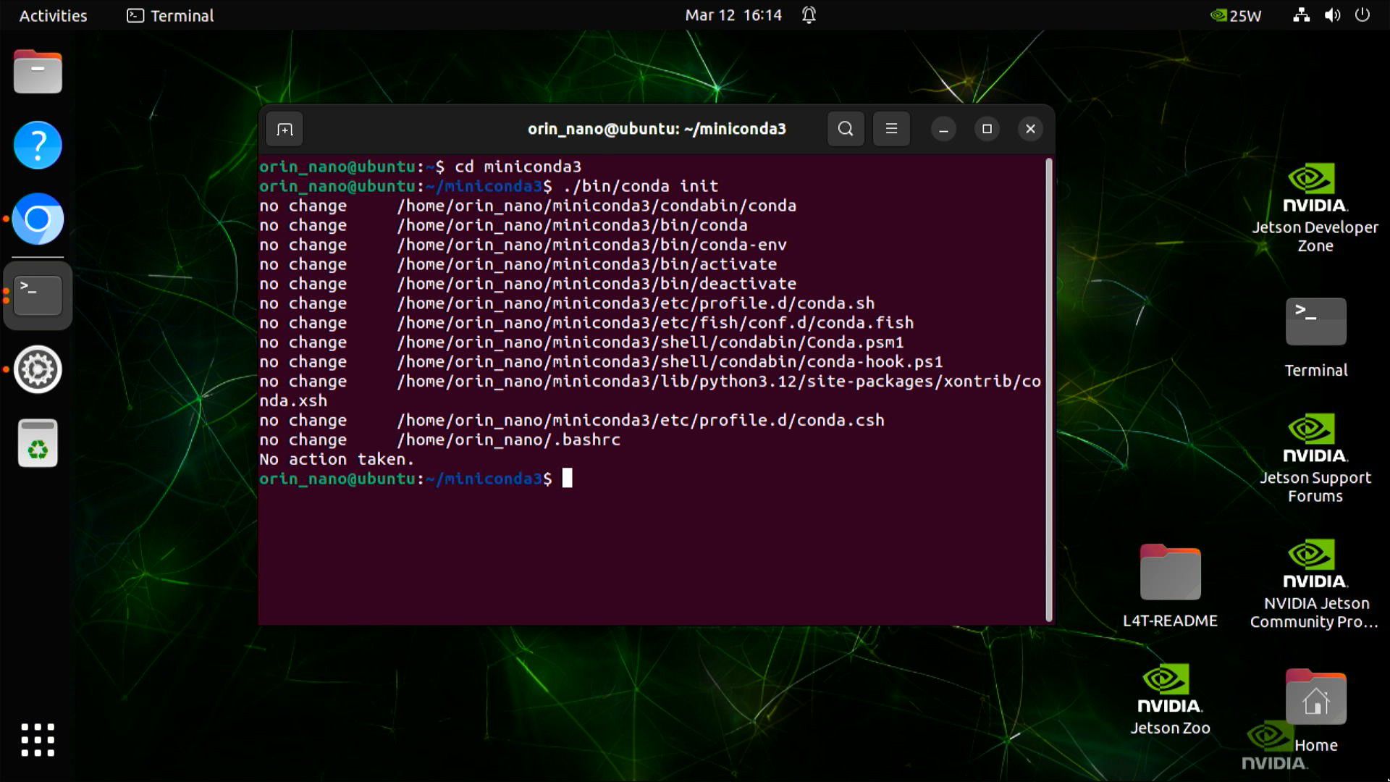This screenshot has width=1390, height=782.
Task: Open a new terminal tab
Action: coord(284,129)
